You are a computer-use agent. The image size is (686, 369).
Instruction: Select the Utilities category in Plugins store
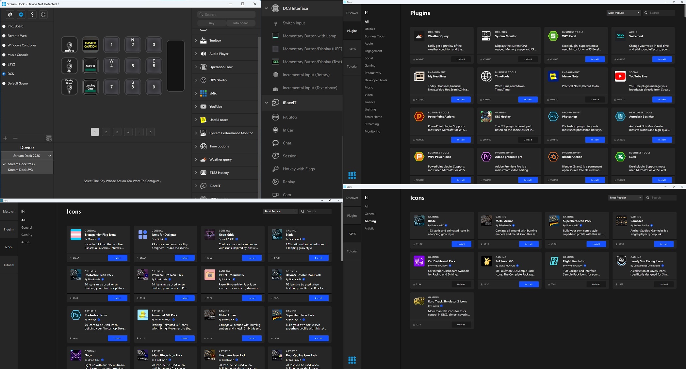tap(370, 29)
